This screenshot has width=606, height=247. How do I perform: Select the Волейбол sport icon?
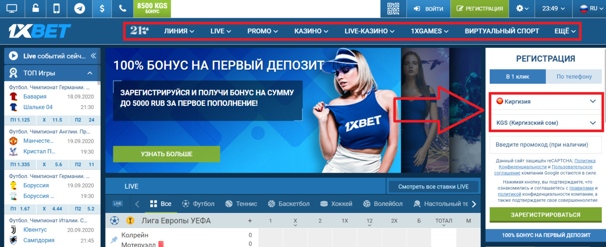(x=366, y=204)
